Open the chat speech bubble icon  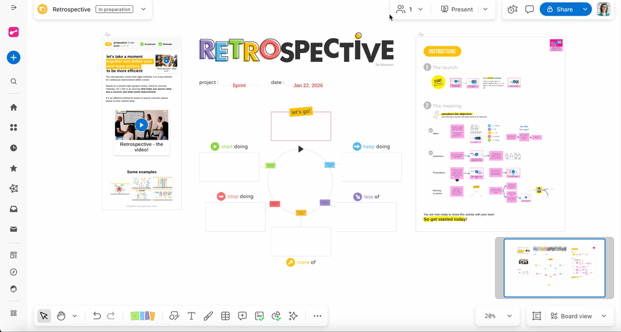point(530,9)
